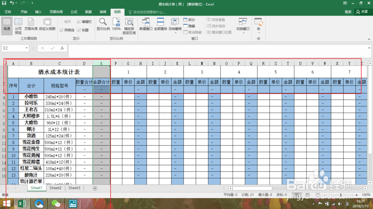Screen dimensions: 373x209
Task: Click the formula bar confirm checkmark
Action: coord(52,48)
